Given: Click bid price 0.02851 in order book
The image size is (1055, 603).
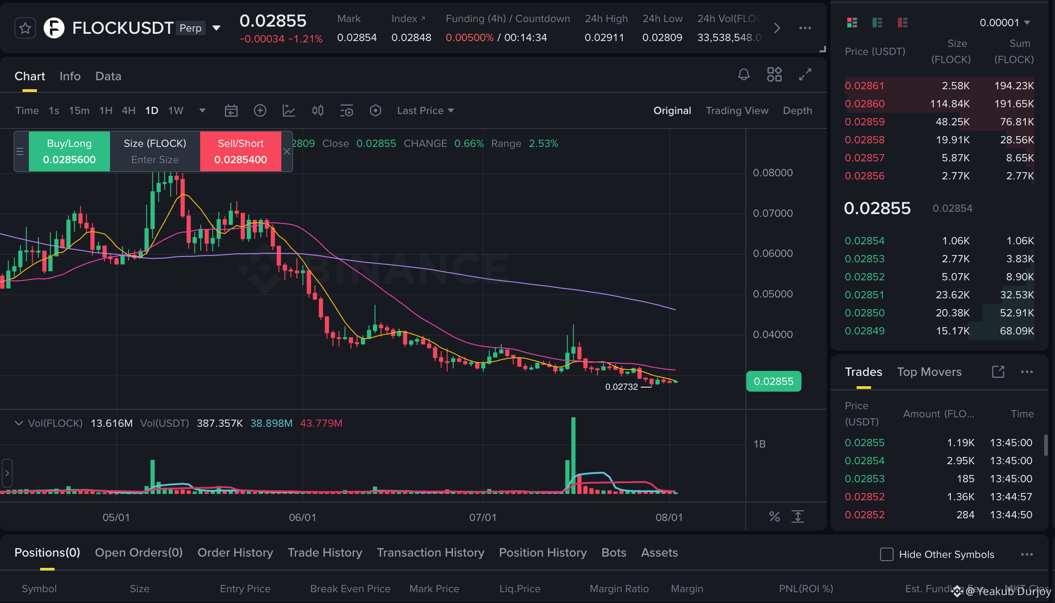Looking at the screenshot, I should 865,295.
